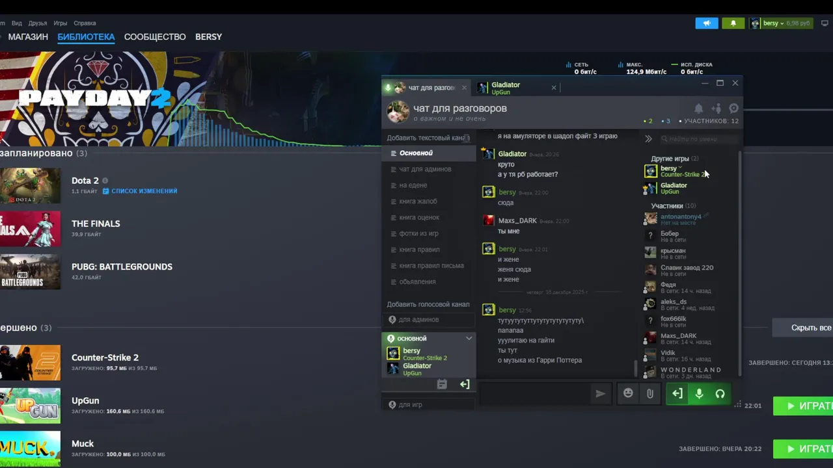
Task: Send the message with the arrow icon
Action: pos(600,393)
